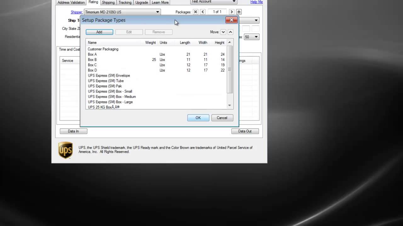Click OK in Setup Package Types dialog
Image resolution: width=403 pixels, height=226 pixels.
[x=198, y=118]
